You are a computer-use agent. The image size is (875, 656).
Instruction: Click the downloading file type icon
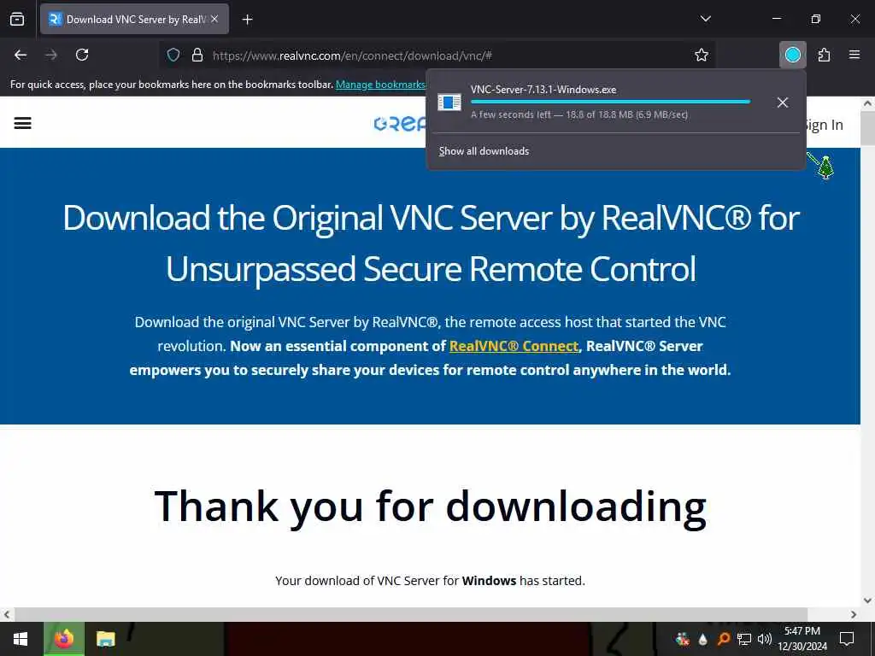click(449, 102)
